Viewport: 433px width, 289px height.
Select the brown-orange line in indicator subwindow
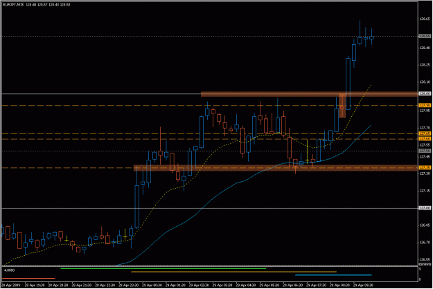[x=233, y=272]
